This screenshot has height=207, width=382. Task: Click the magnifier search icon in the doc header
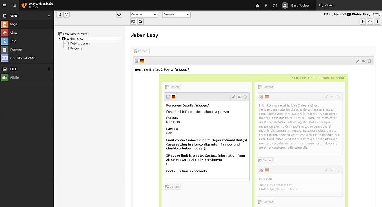pos(140,21)
